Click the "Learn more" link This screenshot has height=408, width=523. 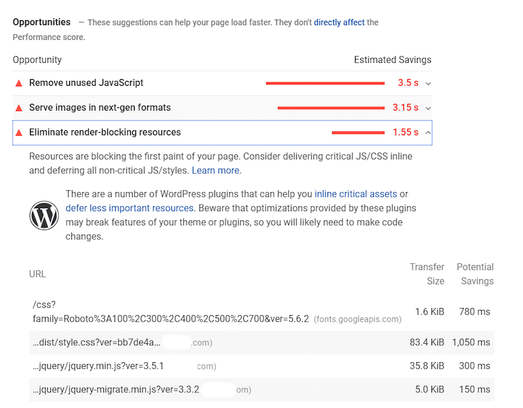point(215,170)
